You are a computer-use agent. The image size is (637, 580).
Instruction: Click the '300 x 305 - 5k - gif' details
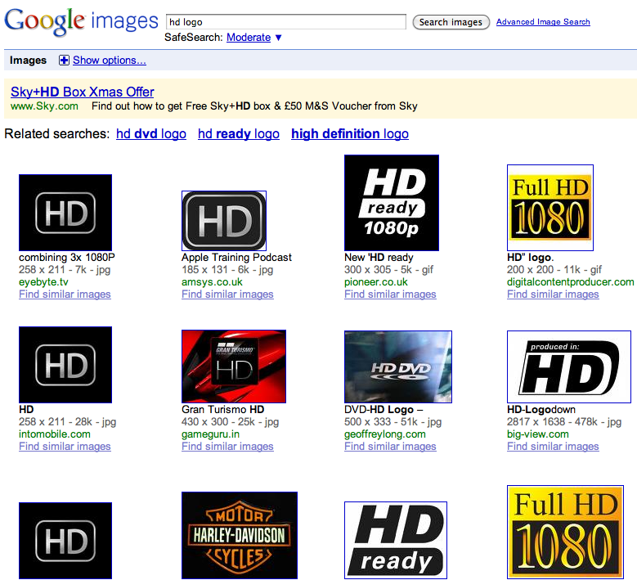pos(388,270)
